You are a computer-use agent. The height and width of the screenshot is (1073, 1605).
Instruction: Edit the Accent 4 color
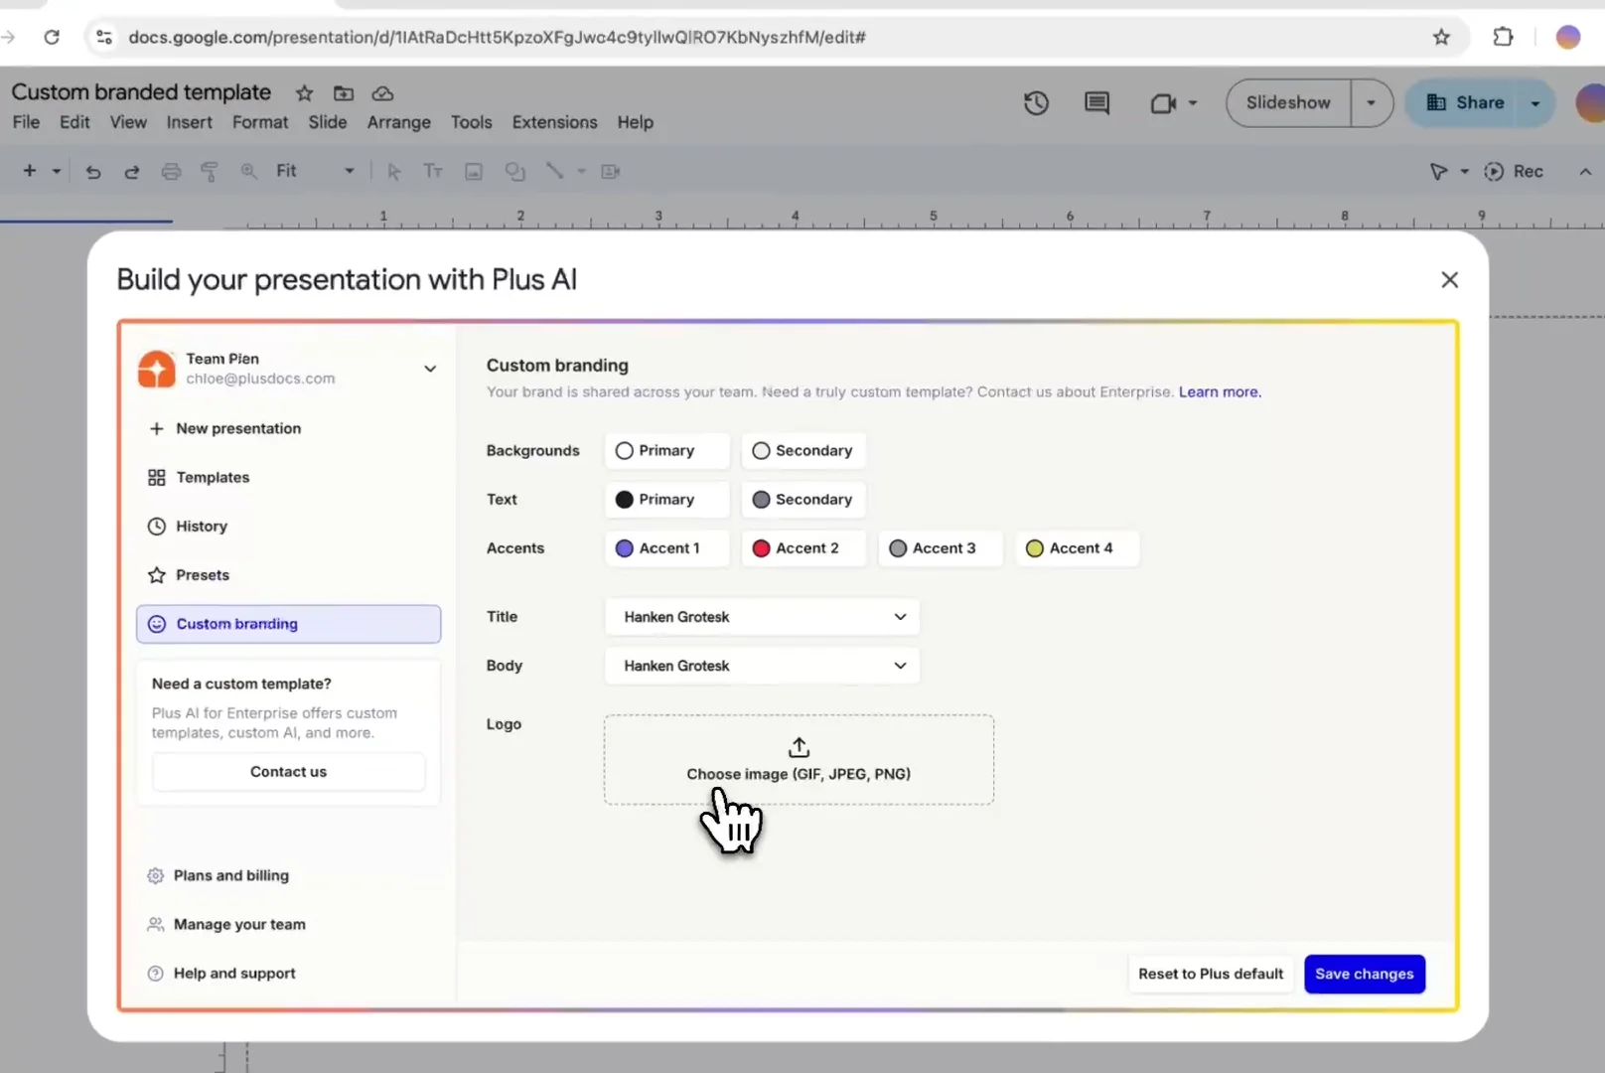(x=1078, y=548)
